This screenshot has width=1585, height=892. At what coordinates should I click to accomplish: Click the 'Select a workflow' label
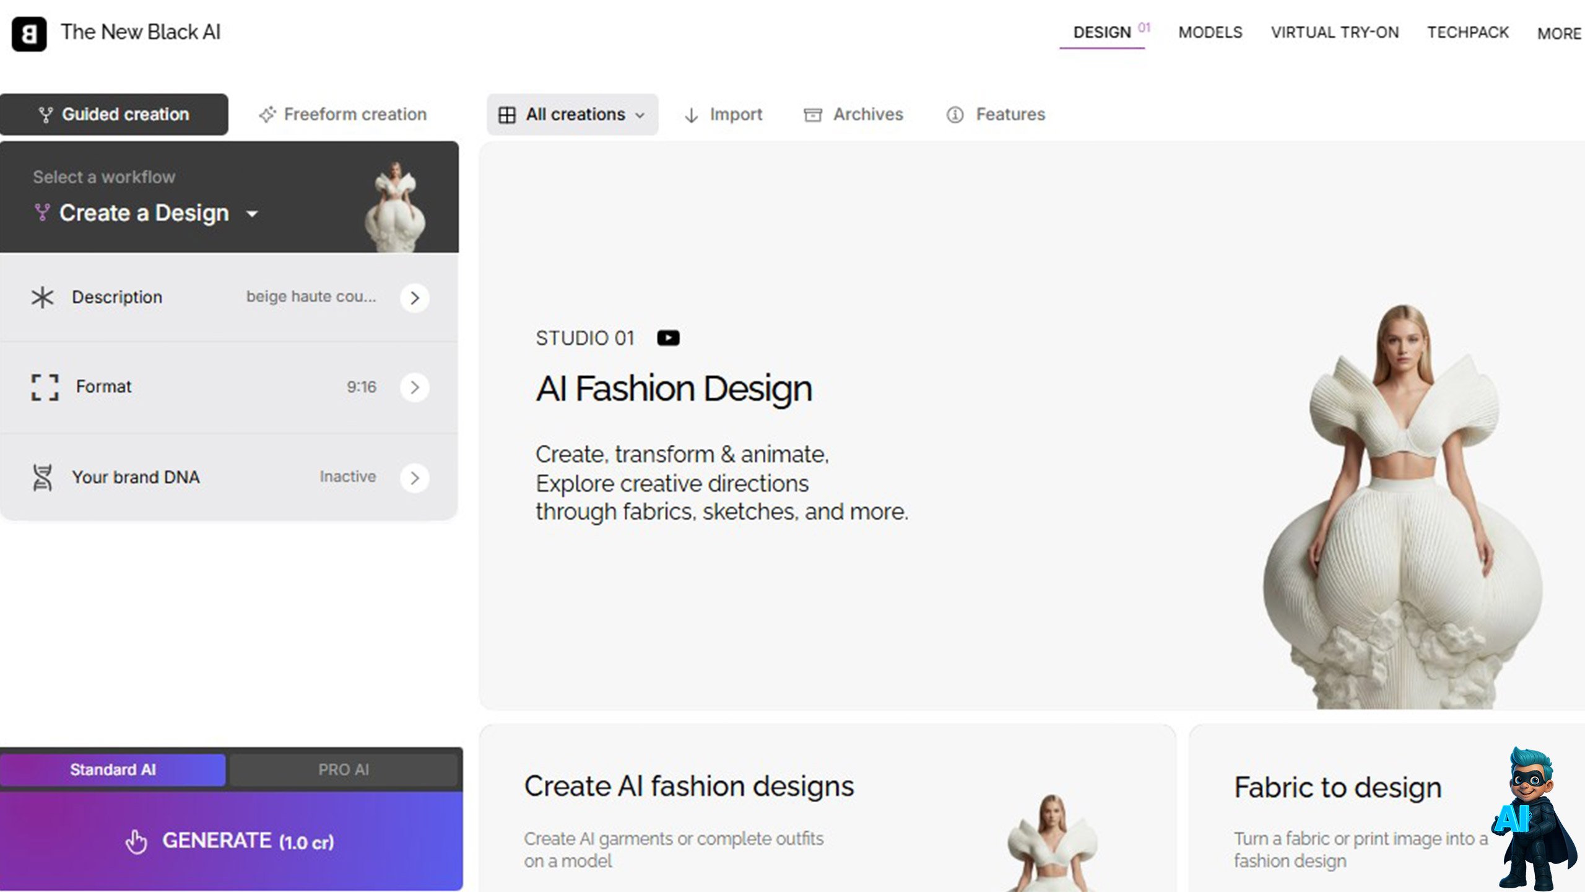(104, 177)
